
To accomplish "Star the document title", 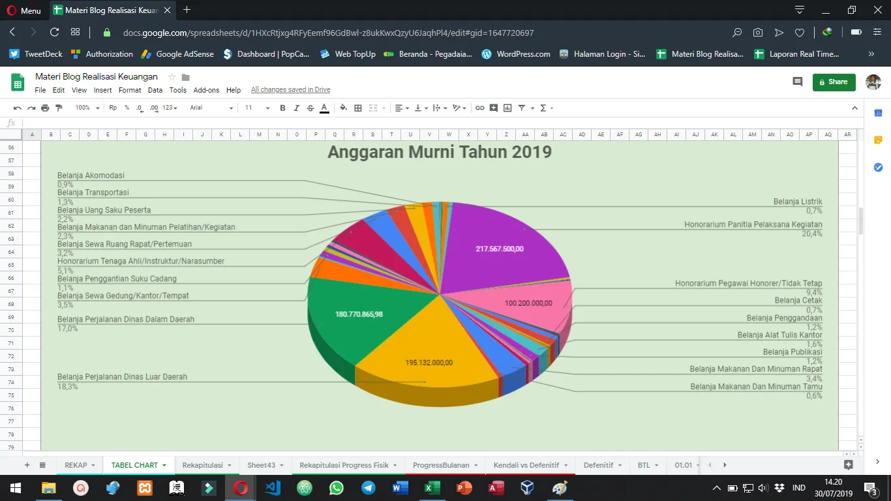I will click(x=172, y=77).
